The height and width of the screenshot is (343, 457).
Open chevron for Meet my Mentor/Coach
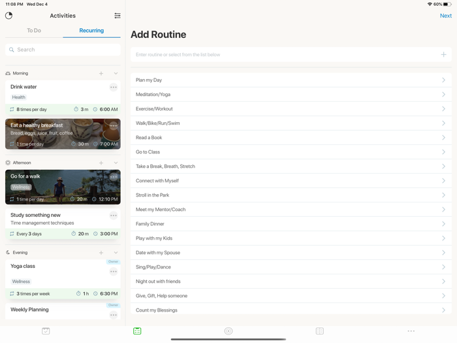443,210
